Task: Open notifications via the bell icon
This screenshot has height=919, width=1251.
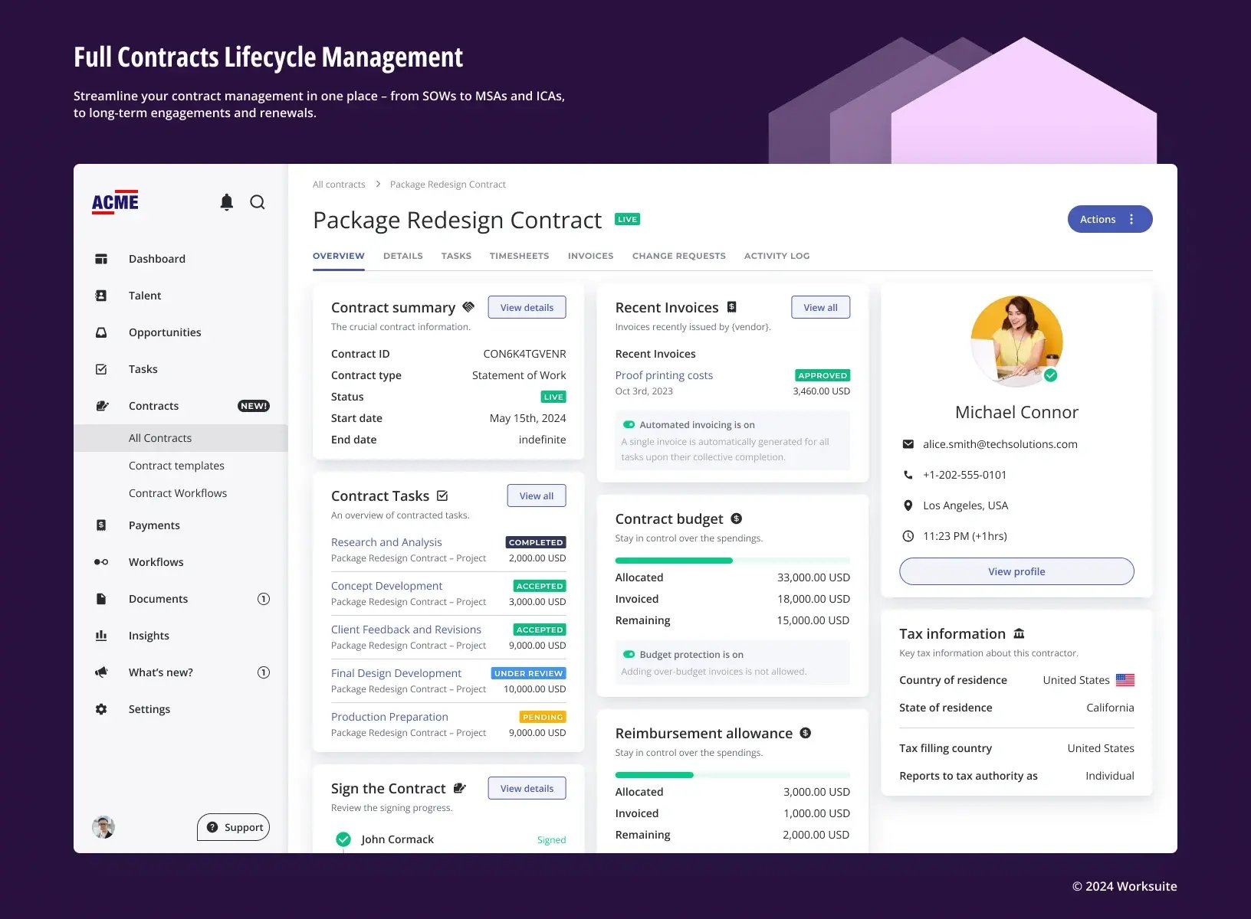Action: (226, 202)
